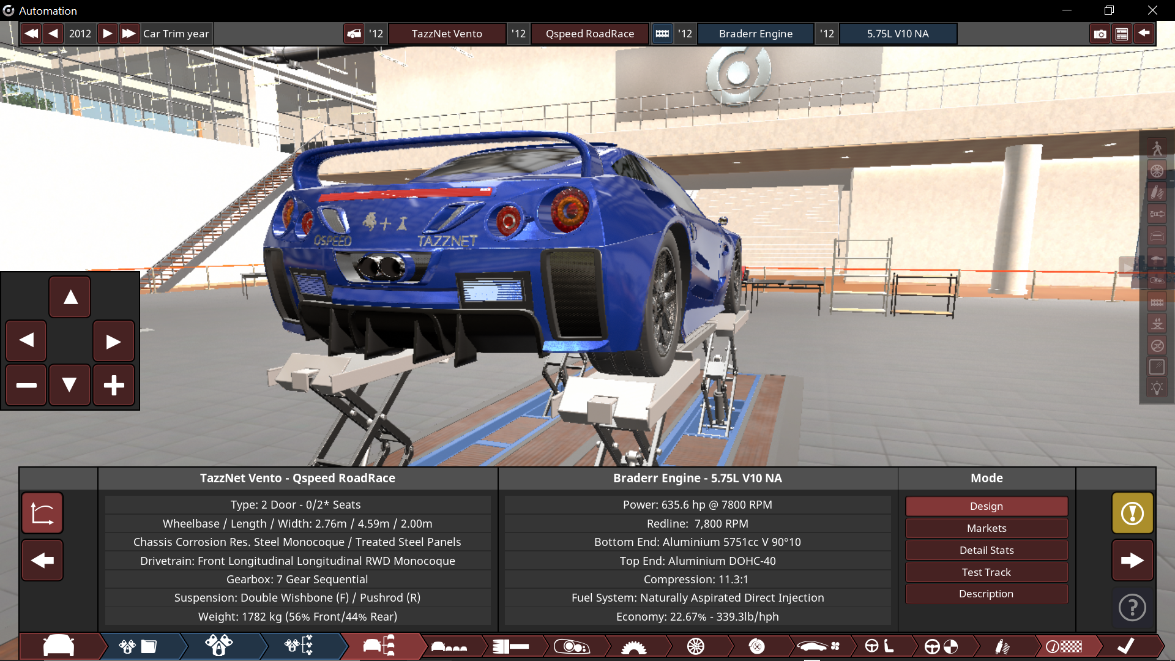Select Description mode

click(987, 594)
